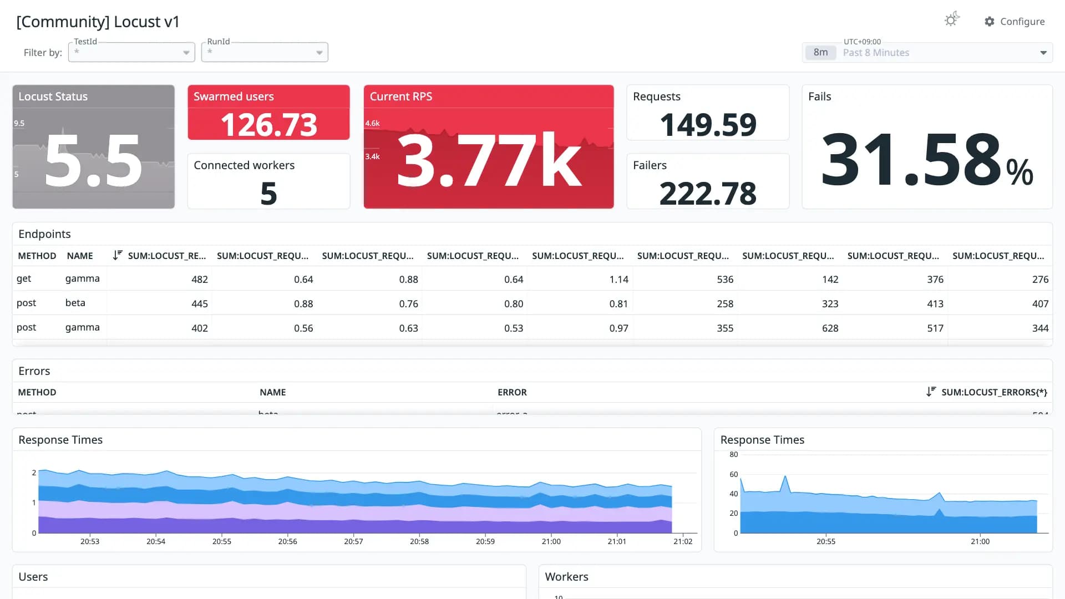This screenshot has width=1065, height=599.
Task: Click the Failers 222.78 widget
Action: (708, 181)
